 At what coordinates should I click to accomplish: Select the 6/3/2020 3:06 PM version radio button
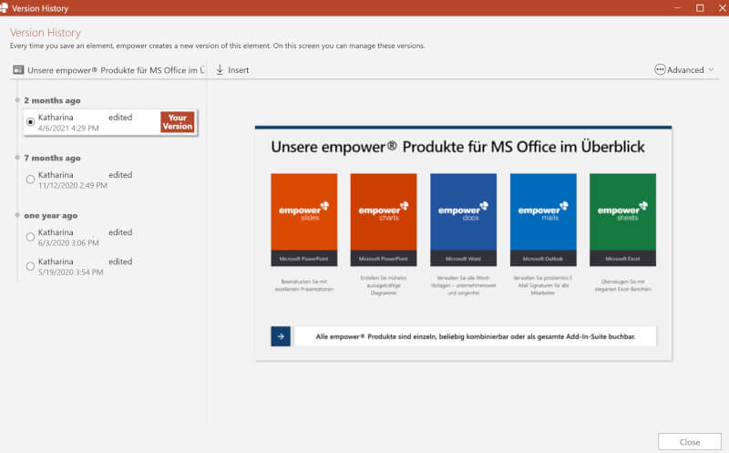tap(30, 237)
